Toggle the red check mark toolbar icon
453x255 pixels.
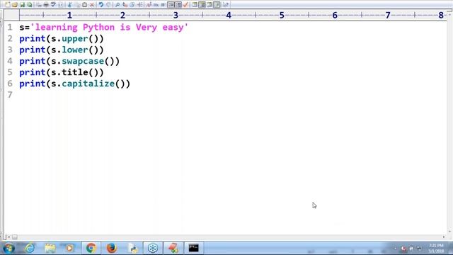point(185,5)
